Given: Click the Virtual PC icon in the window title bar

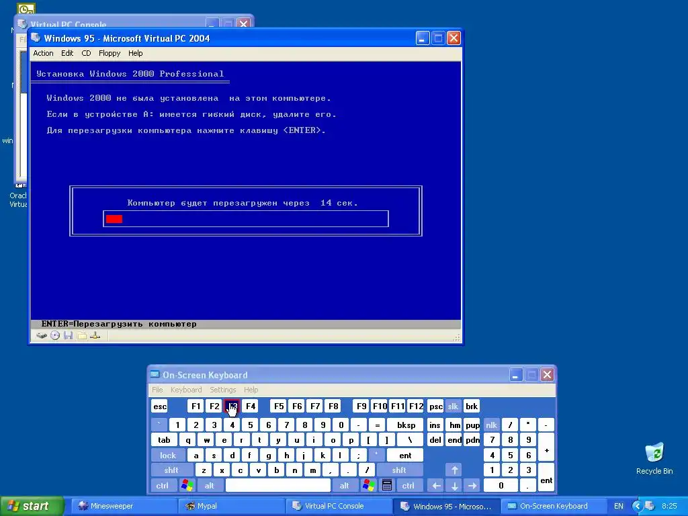Looking at the screenshot, I should [36, 38].
